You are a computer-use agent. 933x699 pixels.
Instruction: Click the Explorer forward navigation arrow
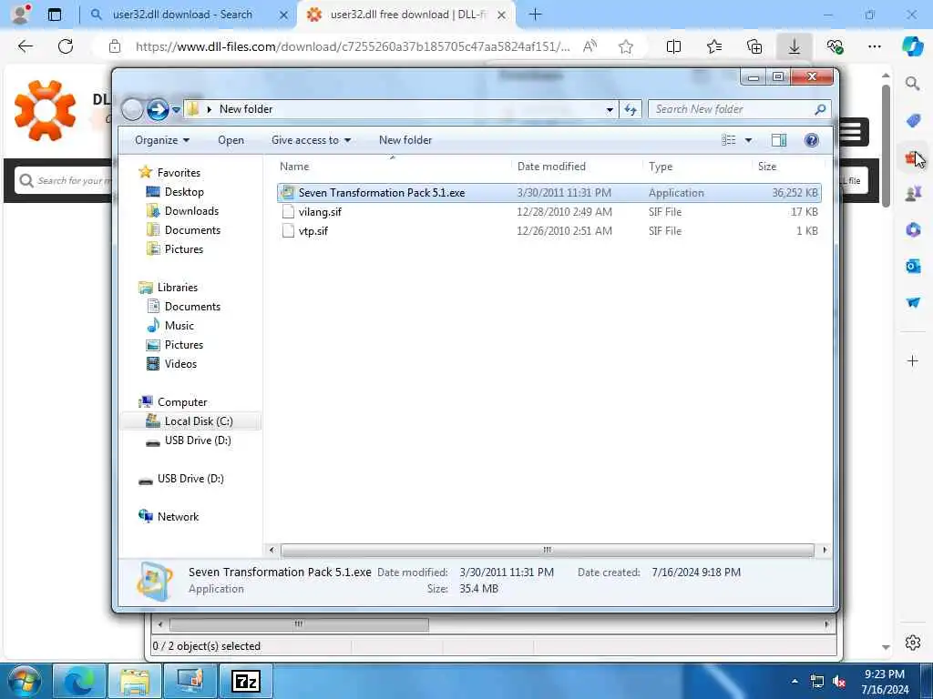point(158,109)
